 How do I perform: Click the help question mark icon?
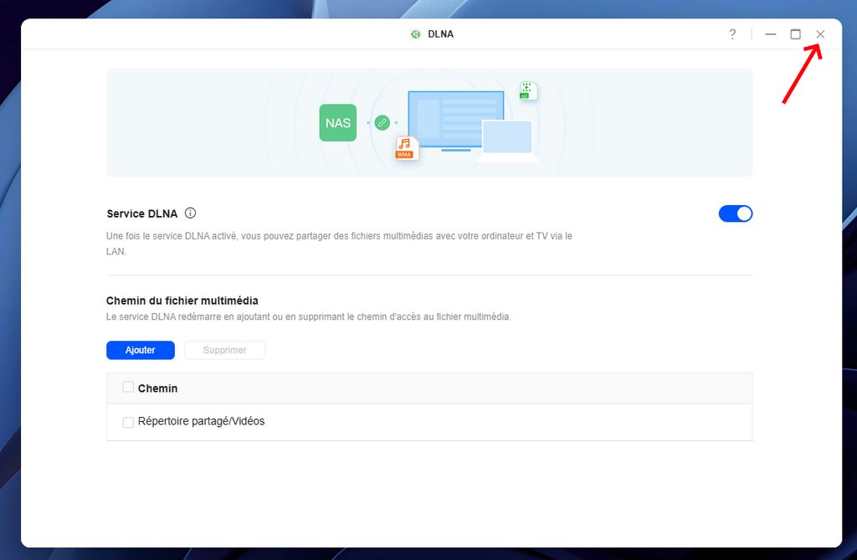732,34
